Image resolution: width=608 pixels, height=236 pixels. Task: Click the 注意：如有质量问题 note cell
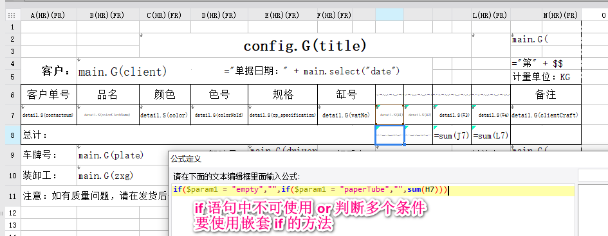(95, 196)
